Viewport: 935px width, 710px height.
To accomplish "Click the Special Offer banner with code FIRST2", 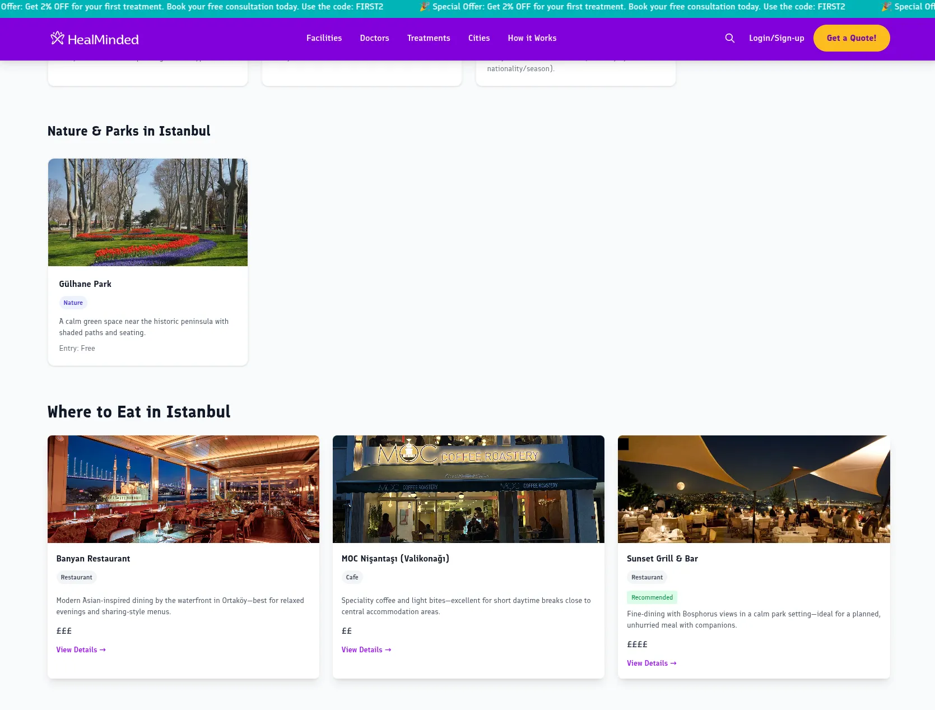I will [x=631, y=7].
